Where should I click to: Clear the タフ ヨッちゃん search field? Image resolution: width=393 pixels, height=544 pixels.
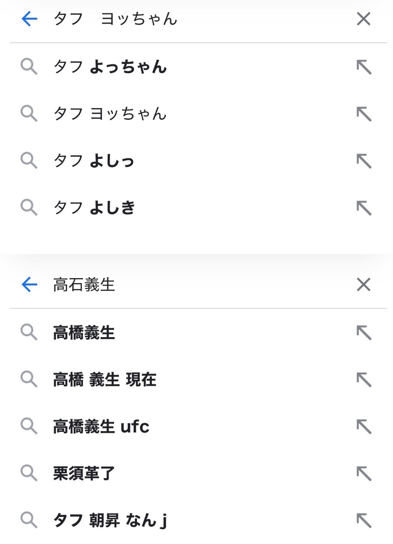pyautogui.click(x=363, y=19)
